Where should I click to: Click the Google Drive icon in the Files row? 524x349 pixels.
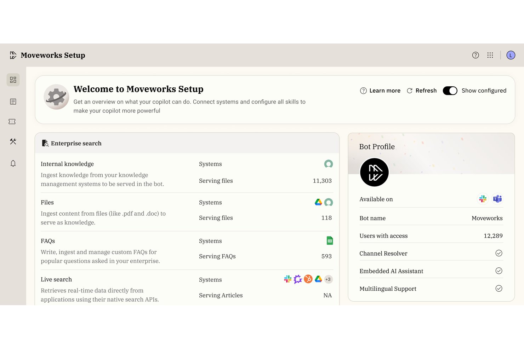point(318,202)
